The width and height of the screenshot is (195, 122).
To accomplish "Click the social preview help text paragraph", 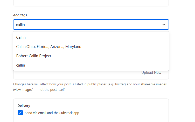I will (x=78, y=84).
